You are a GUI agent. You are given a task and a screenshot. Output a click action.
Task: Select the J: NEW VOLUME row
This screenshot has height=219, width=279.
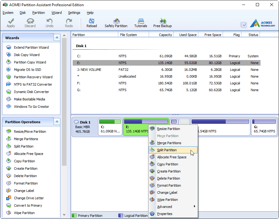pyautogui.click(x=167, y=70)
